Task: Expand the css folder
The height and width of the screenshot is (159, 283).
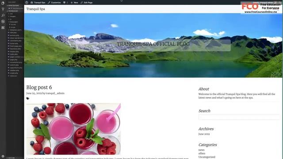Action: tap(11, 14)
